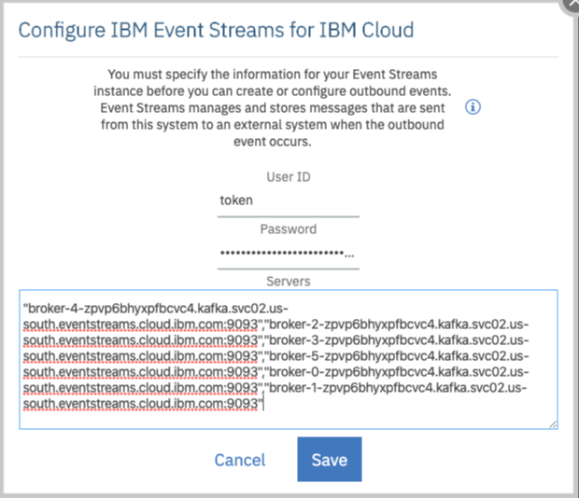This screenshot has width=579, height=498.
Task: Close the dialog with the X button
Action: 571,4
